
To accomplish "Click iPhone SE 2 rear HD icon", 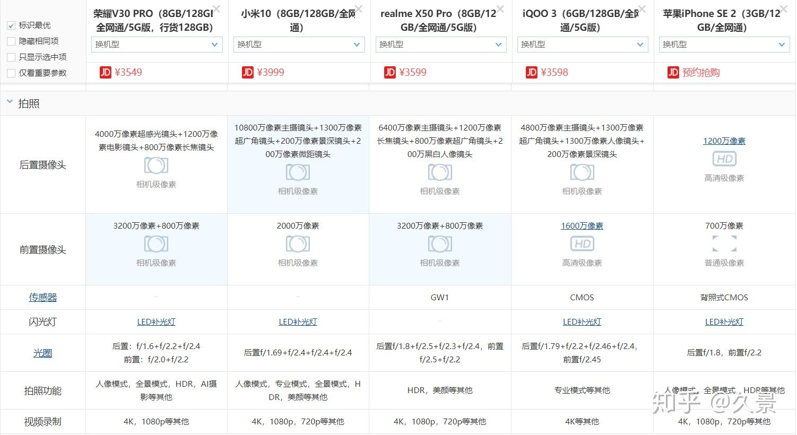I will click(724, 159).
